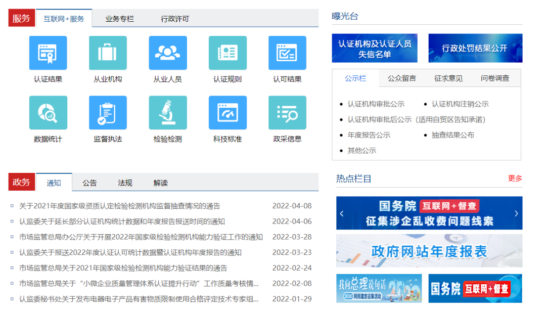546x313 pixels.
Task: Open the 认证机构审批公示 link
Action: 376,104
